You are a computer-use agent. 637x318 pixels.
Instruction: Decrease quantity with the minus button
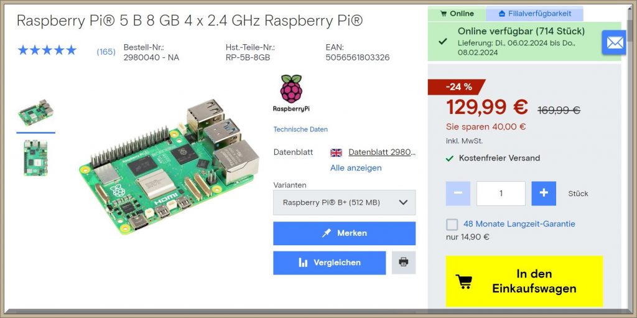(x=458, y=193)
